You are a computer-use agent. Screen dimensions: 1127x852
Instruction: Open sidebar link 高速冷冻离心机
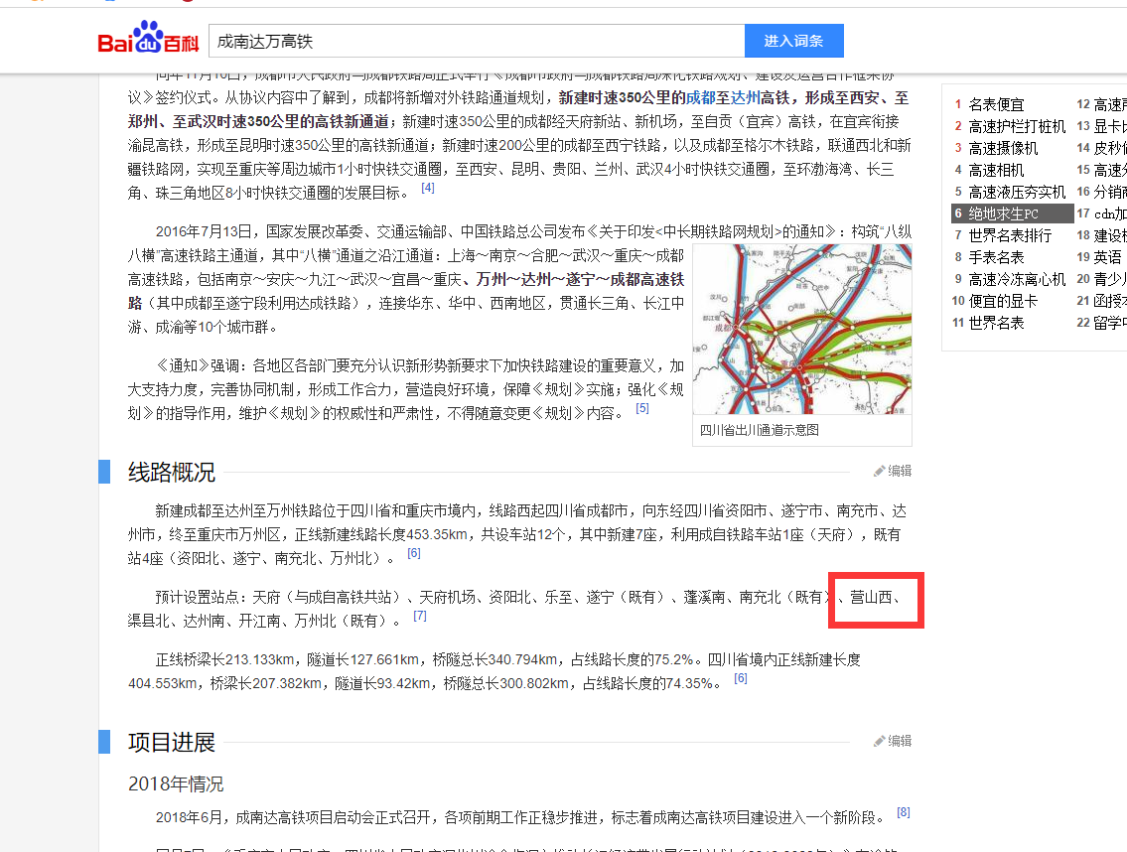point(1017,279)
